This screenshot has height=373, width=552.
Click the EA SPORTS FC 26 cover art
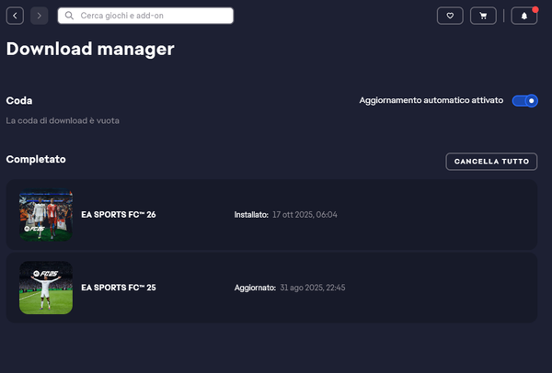(x=46, y=215)
